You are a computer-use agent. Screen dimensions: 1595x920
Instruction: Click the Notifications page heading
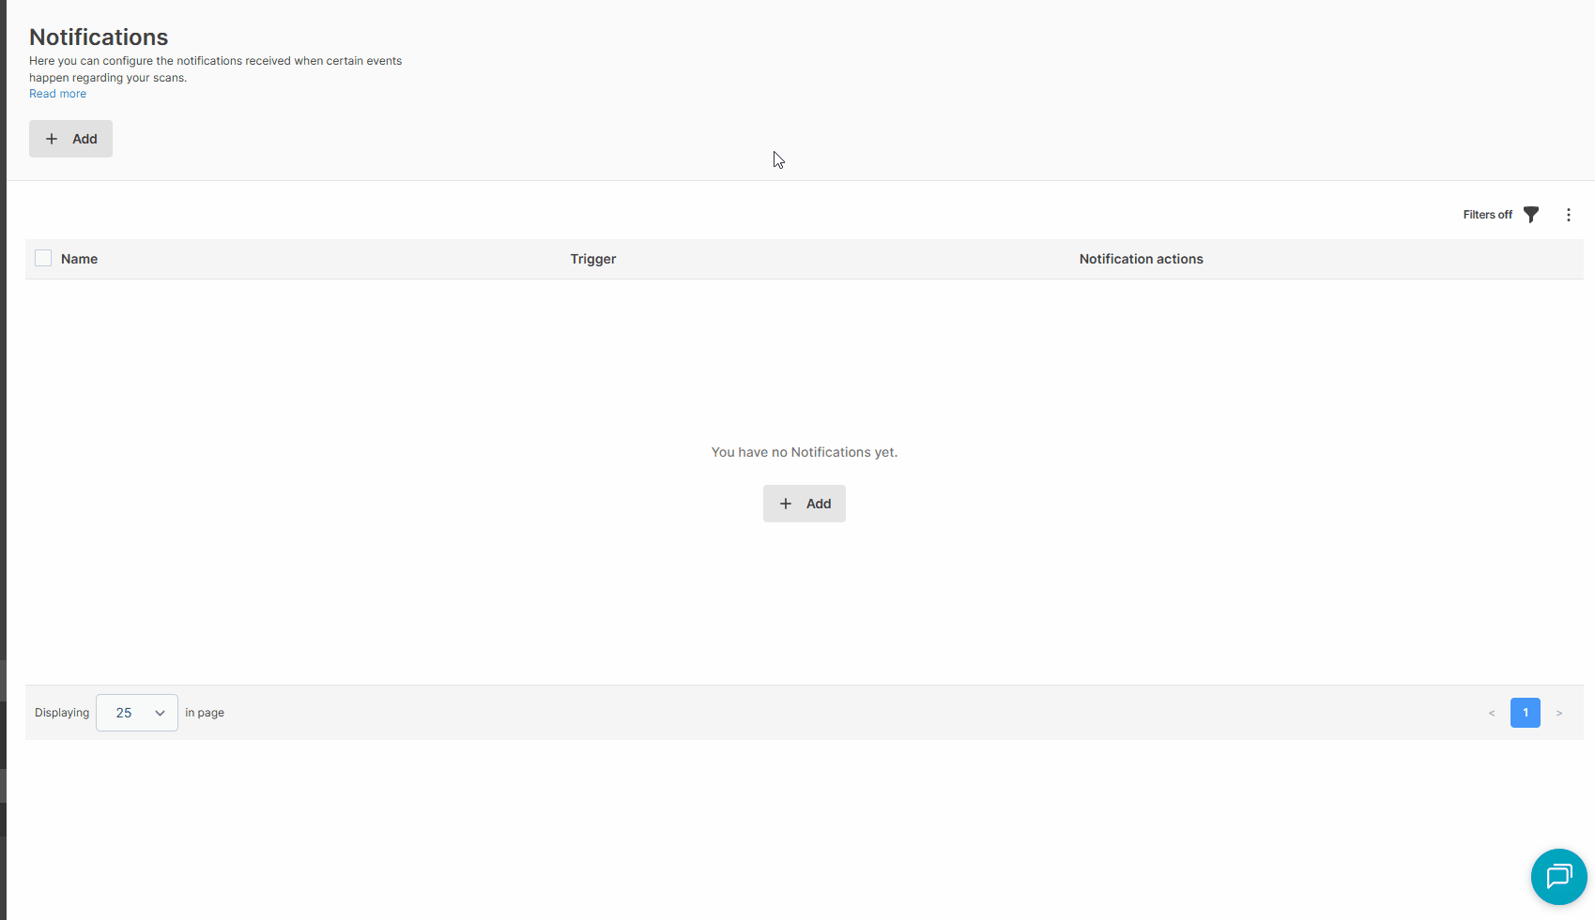[99, 37]
